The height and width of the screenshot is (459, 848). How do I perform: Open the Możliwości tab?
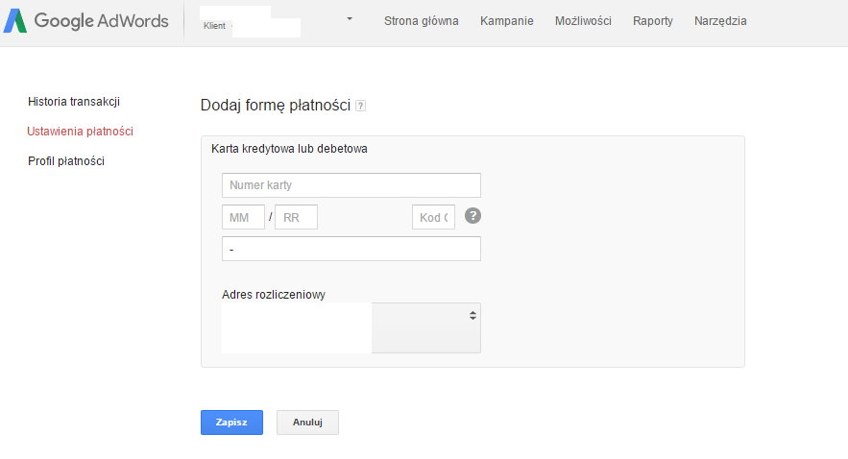[583, 21]
